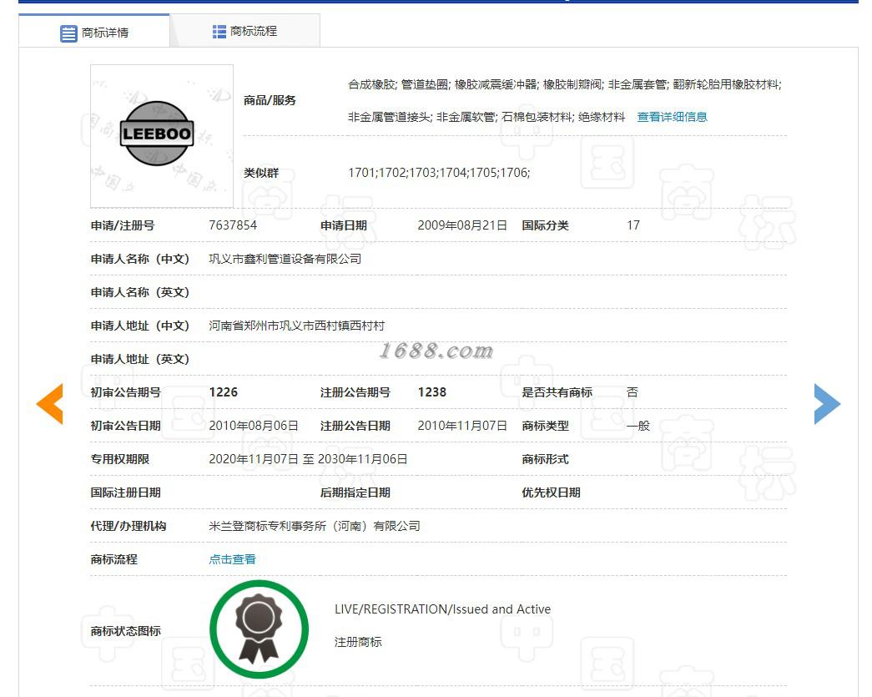Screen dimensions: 872x697
Task: Click the 初审公告期号 label
Action: [126, 392]
